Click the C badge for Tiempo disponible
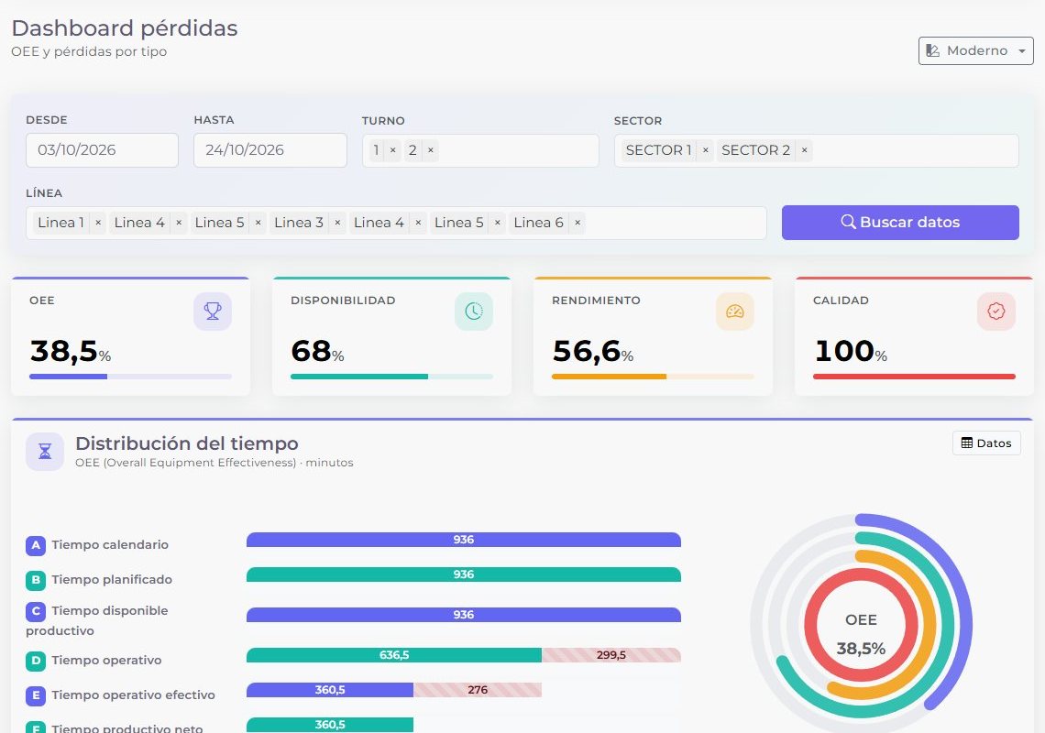1045x733 pixels. coord(36,611)
